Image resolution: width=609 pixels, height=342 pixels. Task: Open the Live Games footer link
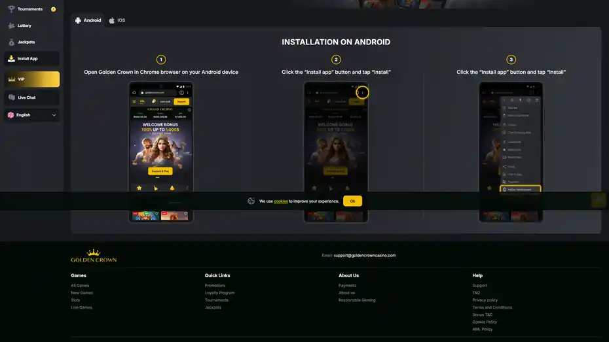82,307
